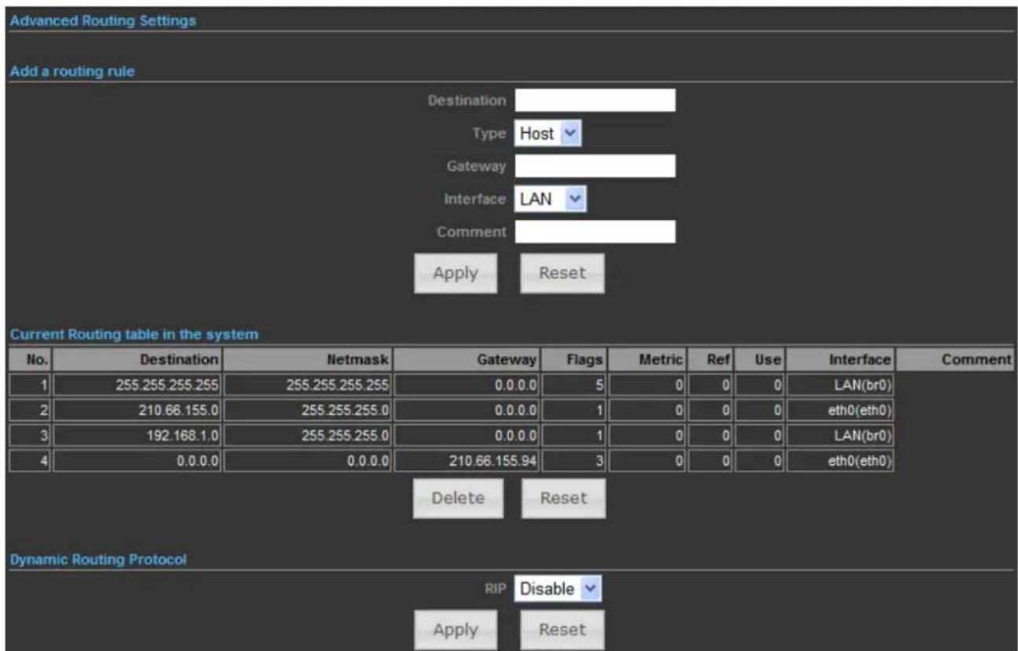Screen dimensions: 1018x651
Task: Reset the add routing rule form
Action: pyautogui.click(x=563, y=273)
